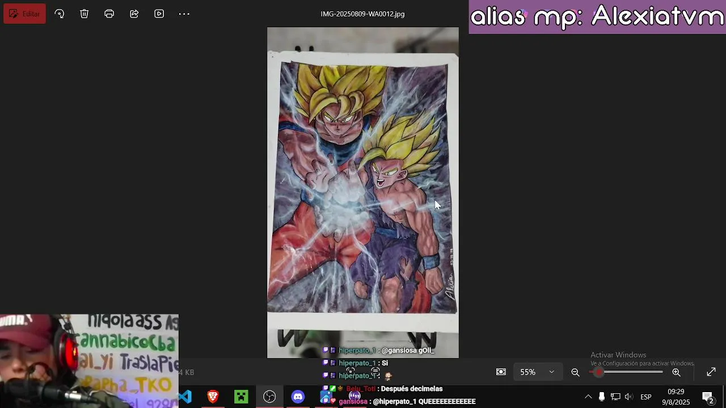Click the zoom out magnifier icon
The height and width of the screenshot is (408, 726).
pos(575,372)
